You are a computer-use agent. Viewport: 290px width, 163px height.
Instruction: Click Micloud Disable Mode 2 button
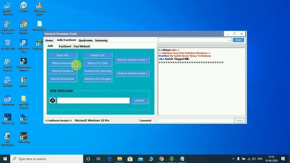tap(132, 73)
